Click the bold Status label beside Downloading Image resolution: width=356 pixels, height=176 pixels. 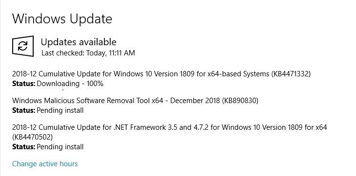coord(23,84)
